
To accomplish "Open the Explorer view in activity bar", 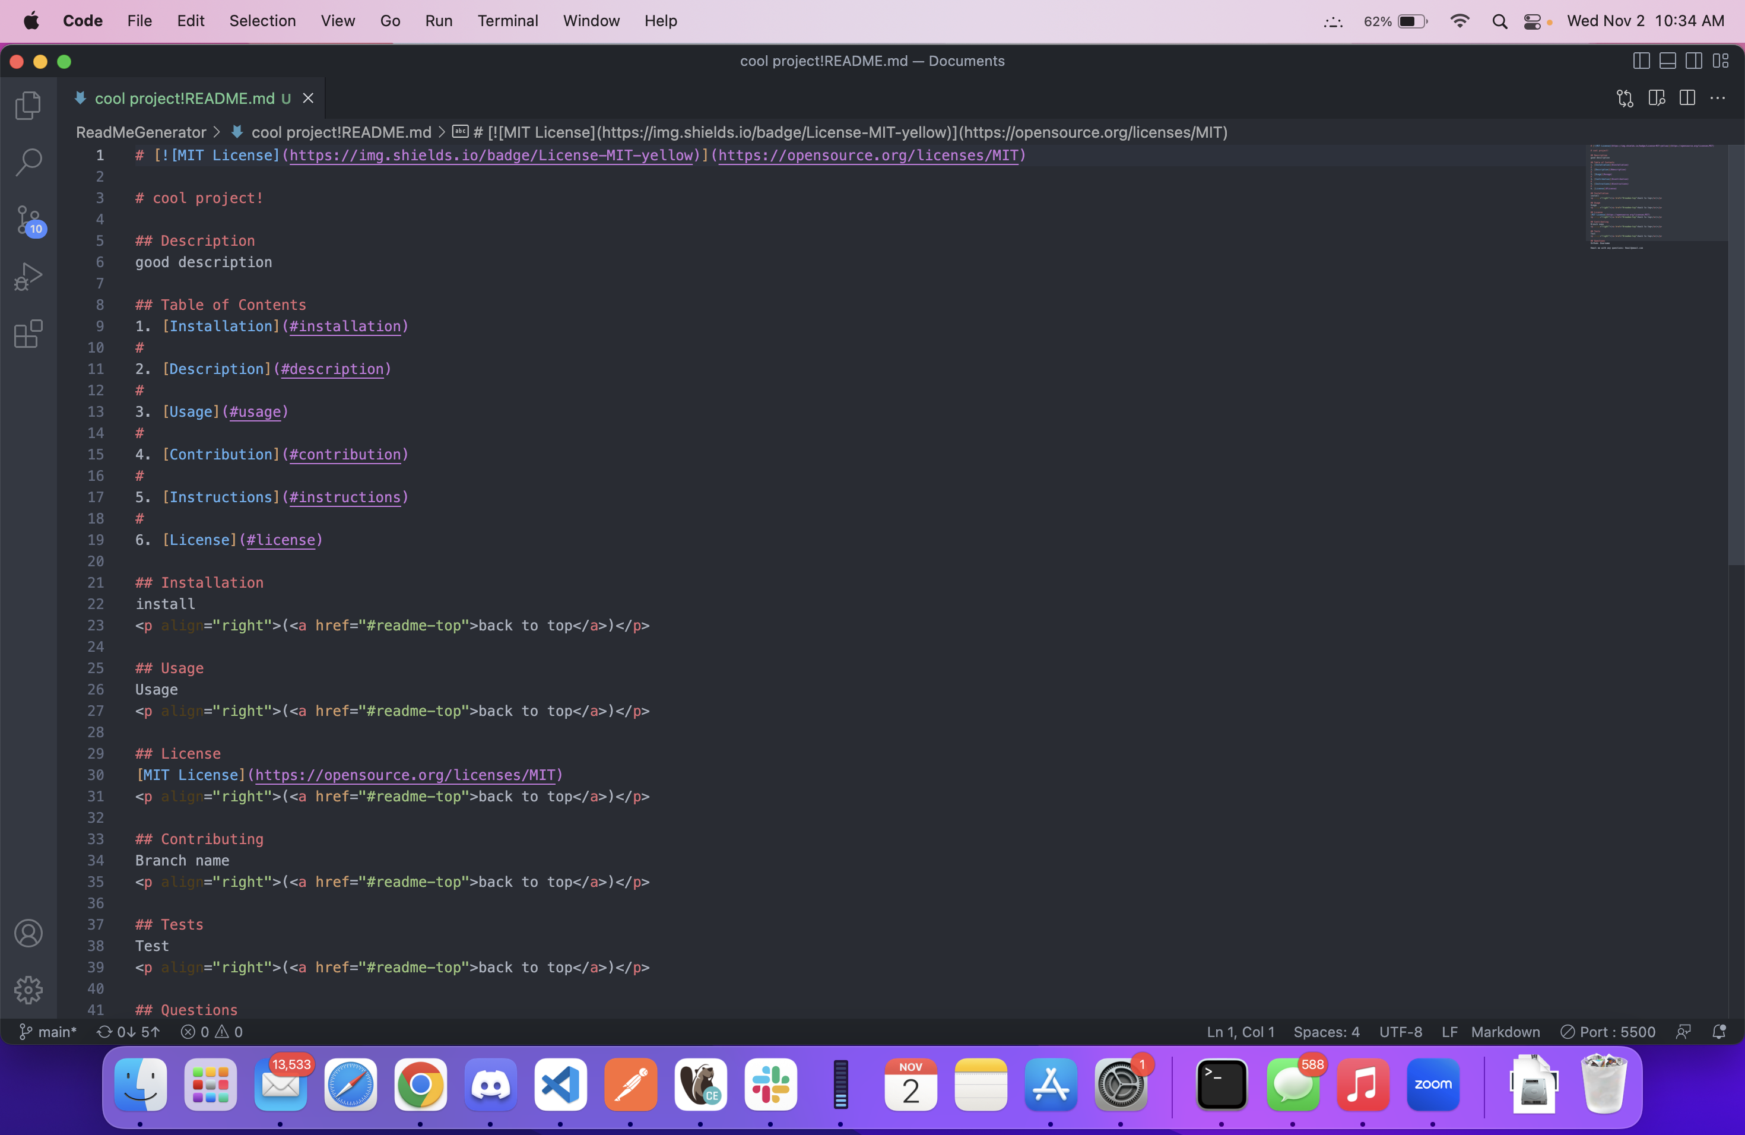I will pyautogui.click(x=28, y=106).
